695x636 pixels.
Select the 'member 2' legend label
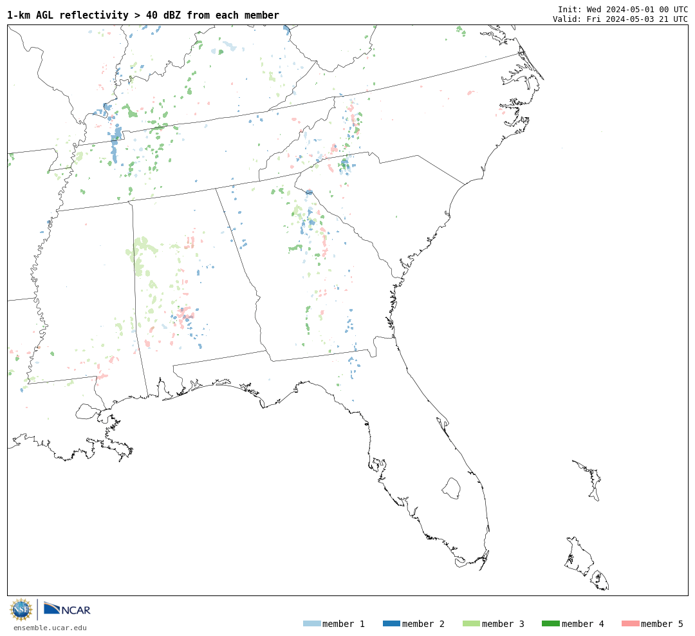(423, 624)
